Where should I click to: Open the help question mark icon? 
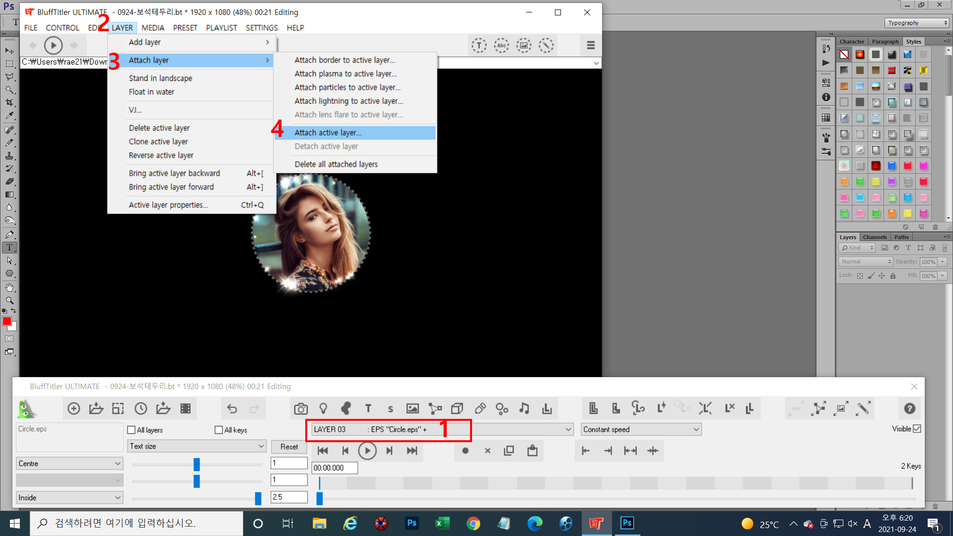[909, 408]
